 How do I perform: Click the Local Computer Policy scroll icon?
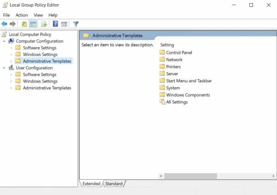coord(4,34)
